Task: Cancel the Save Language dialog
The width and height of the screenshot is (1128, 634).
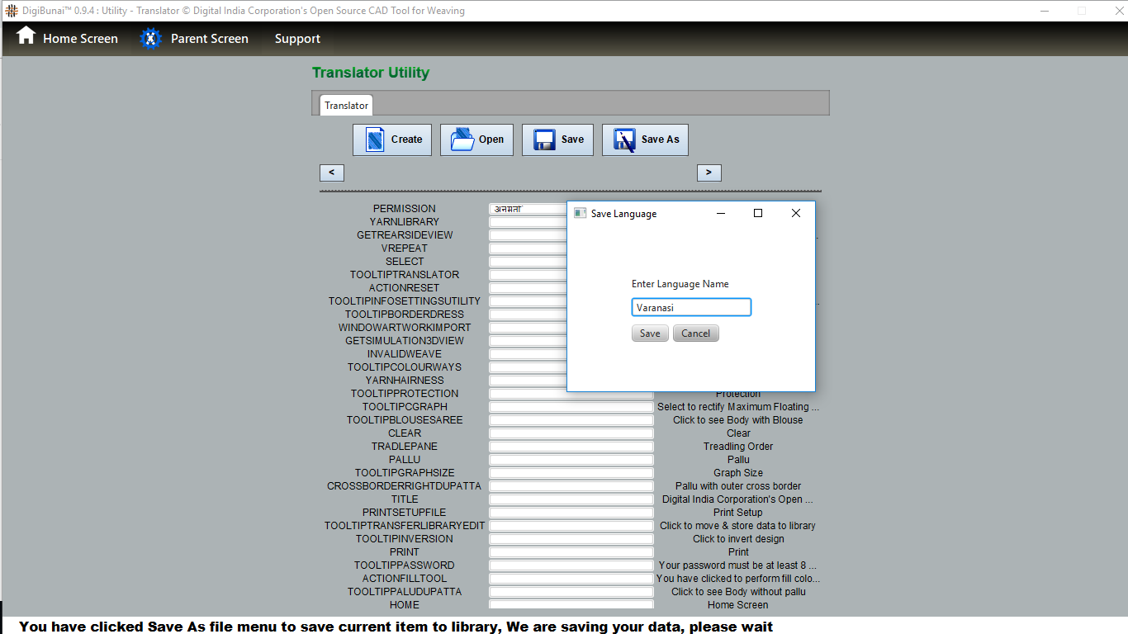Action: pyautogui.click(x=695, y=334)
